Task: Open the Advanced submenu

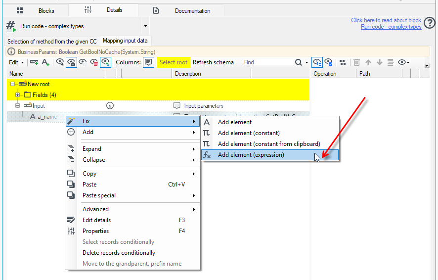Action: click(132, 209)
